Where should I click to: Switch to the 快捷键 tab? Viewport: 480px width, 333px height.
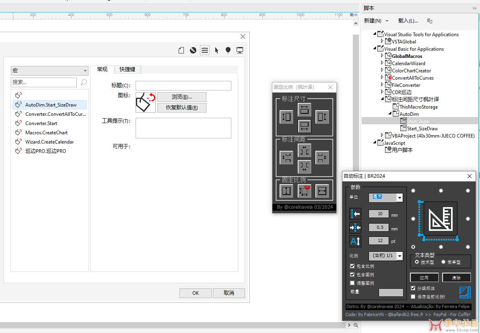127,69
